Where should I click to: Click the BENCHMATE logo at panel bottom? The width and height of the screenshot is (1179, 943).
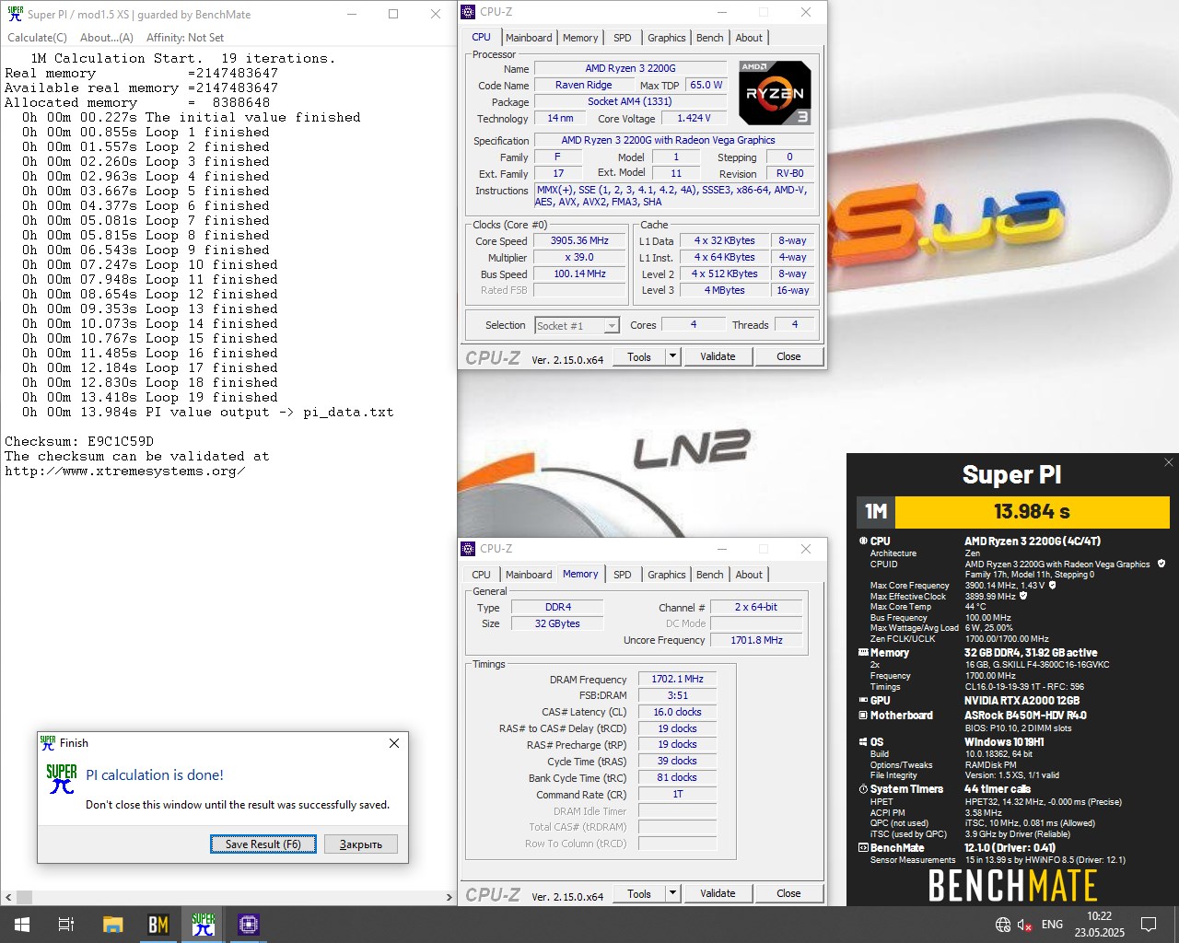(1012, 886)
